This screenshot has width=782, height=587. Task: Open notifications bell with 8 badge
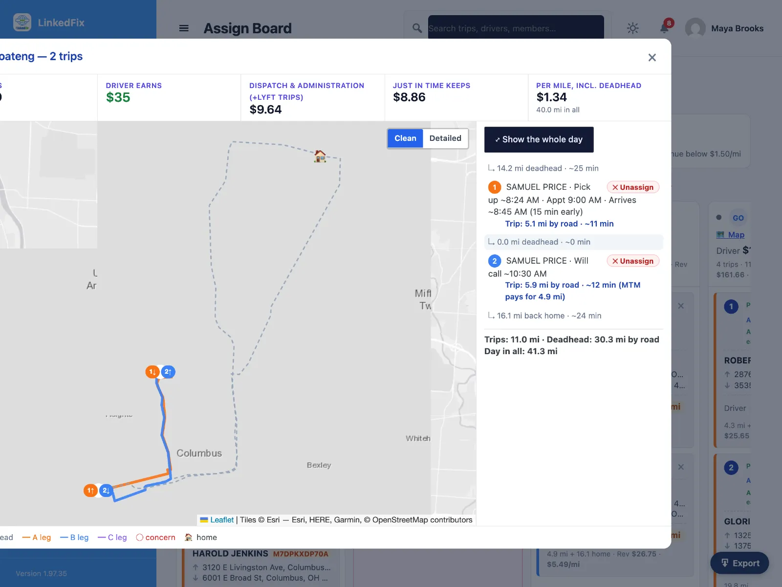(665, 27)
